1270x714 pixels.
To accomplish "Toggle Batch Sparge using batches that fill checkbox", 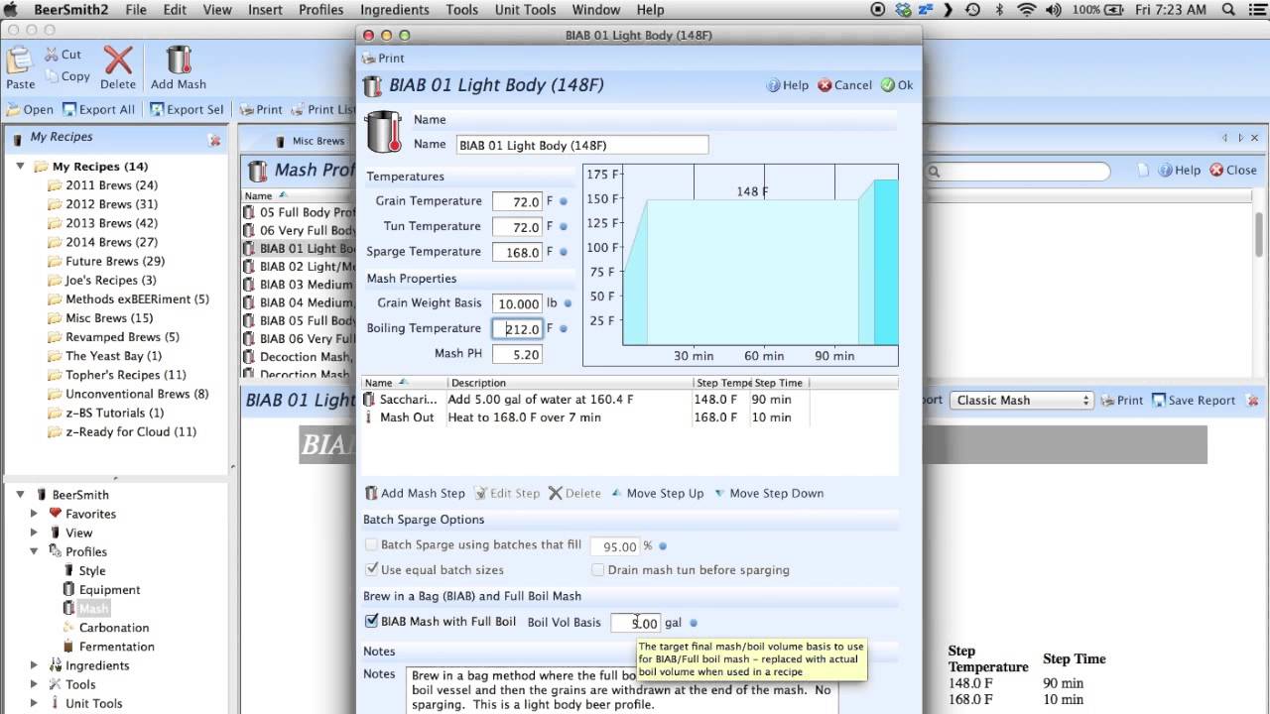I will [372, 545].
